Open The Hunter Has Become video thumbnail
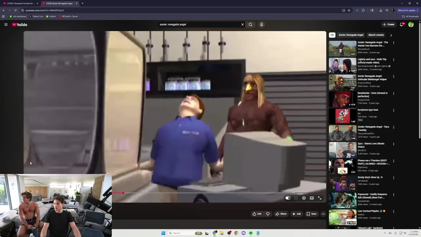 342,48
